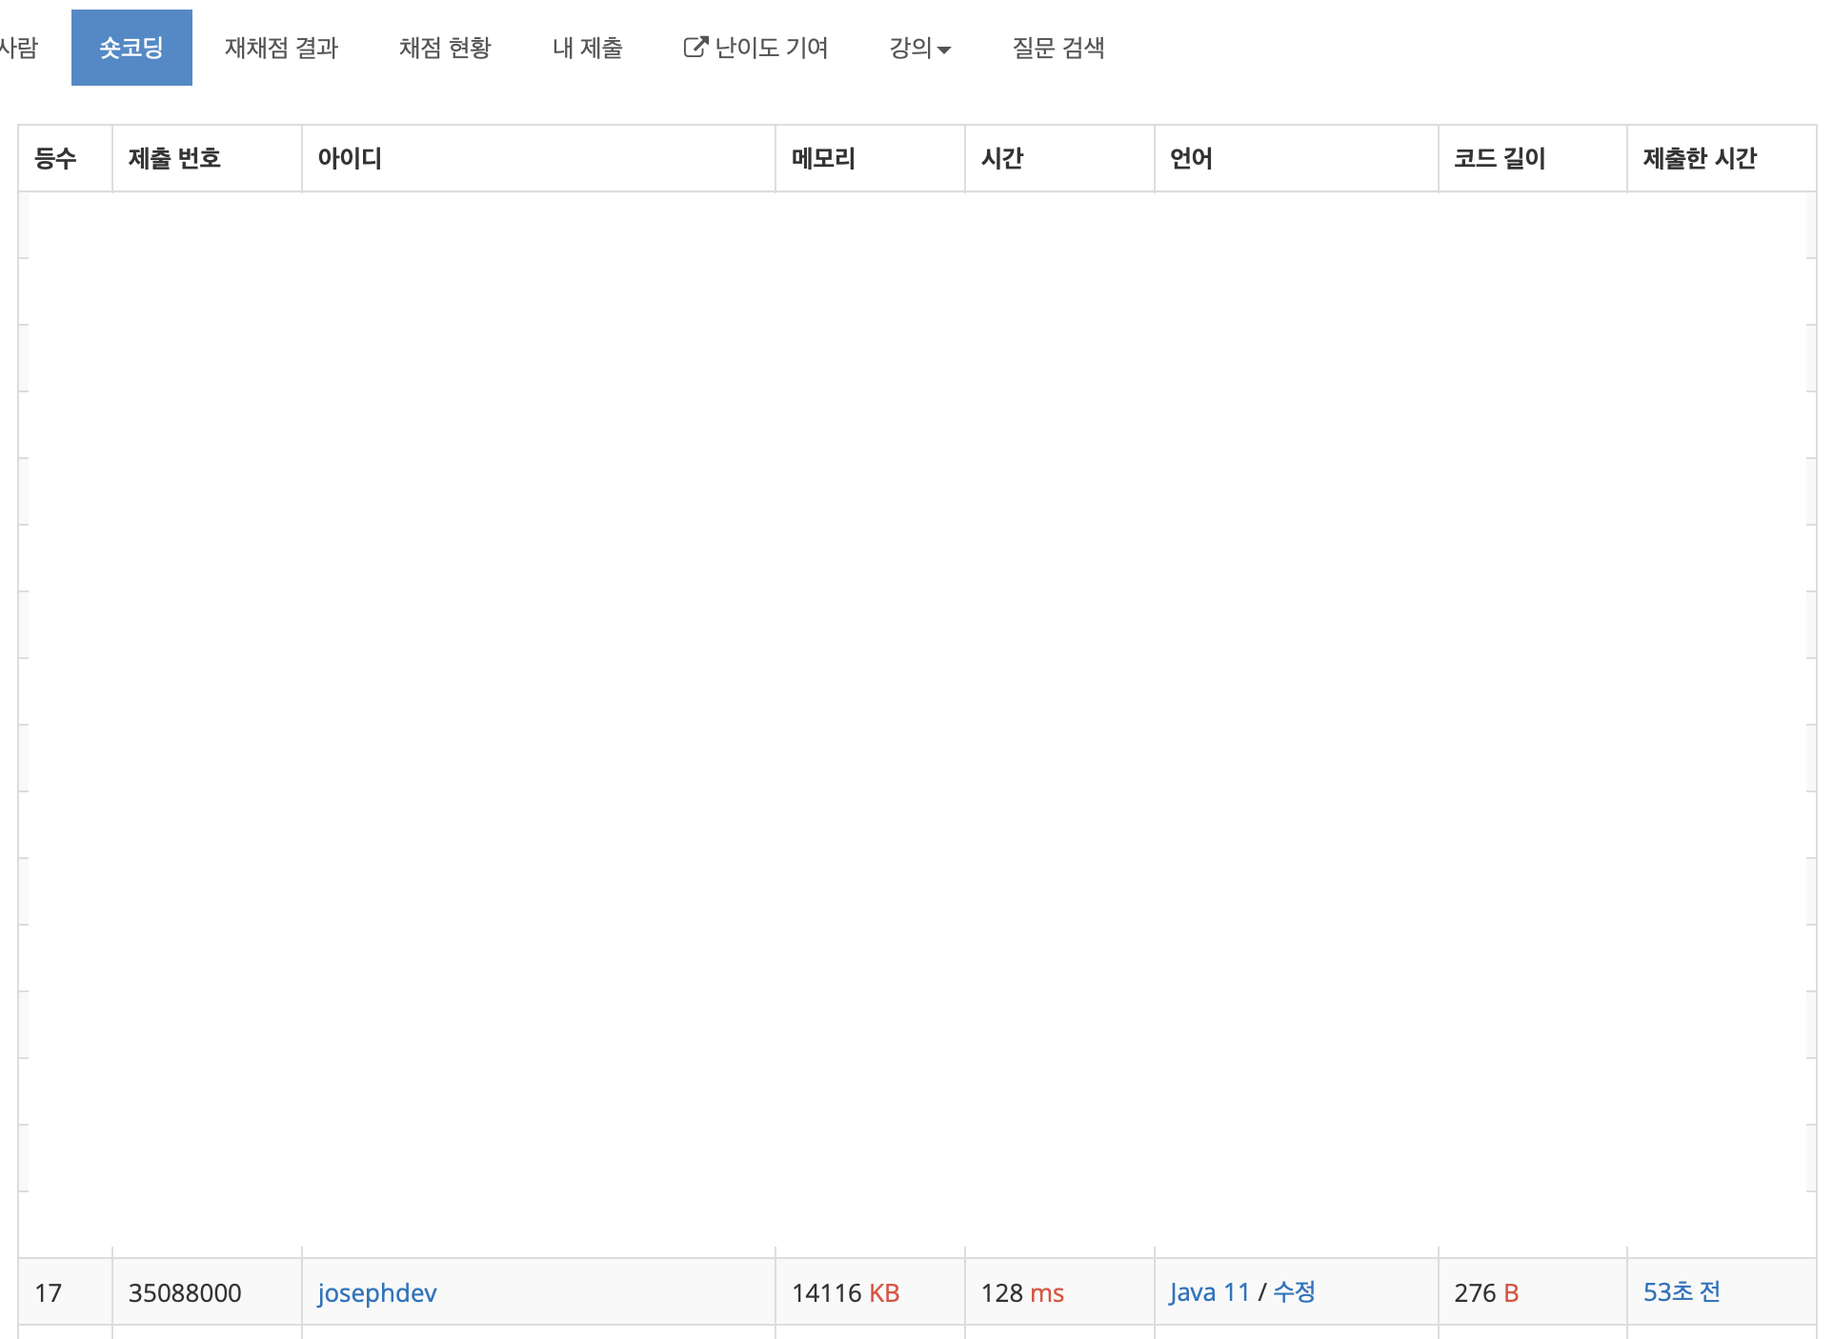1833x1339 pixels.
Task: Click the 53초 전 submission time
Action: click(1681, 1292)
